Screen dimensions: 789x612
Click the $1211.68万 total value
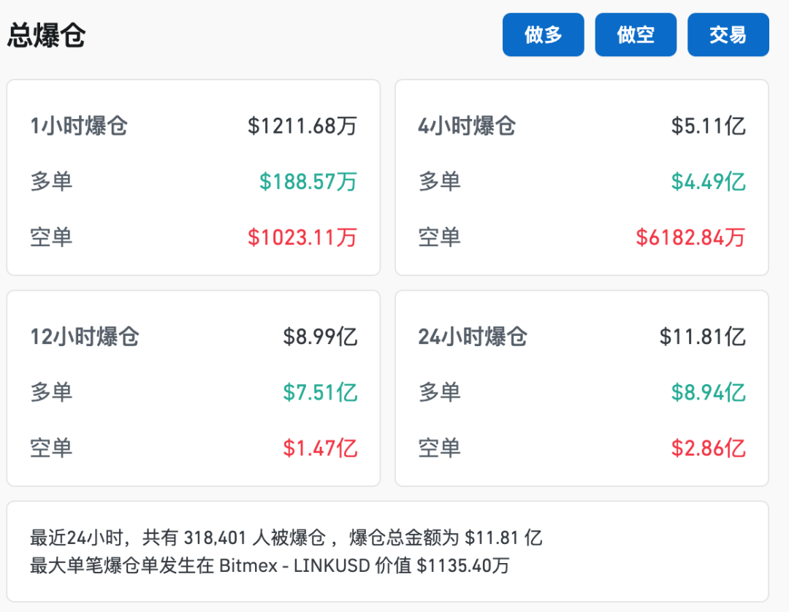coord(303,126)
